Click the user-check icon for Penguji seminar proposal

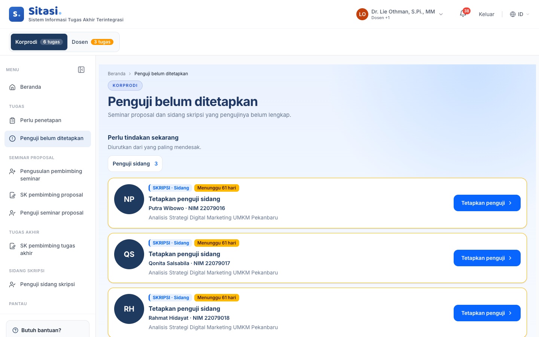click(12, 213)
